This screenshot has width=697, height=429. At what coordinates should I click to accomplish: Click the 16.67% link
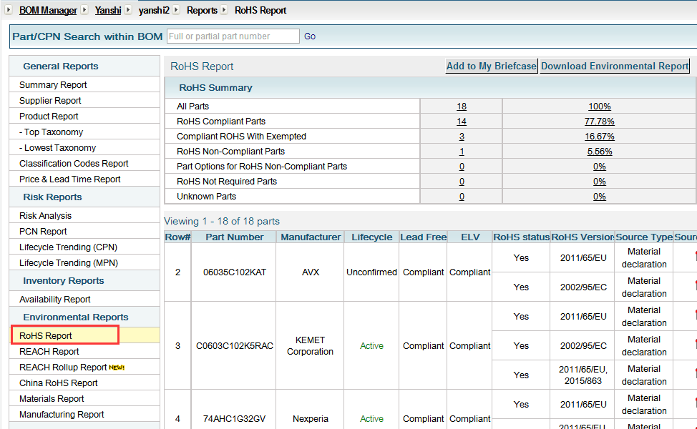(599, 137)
